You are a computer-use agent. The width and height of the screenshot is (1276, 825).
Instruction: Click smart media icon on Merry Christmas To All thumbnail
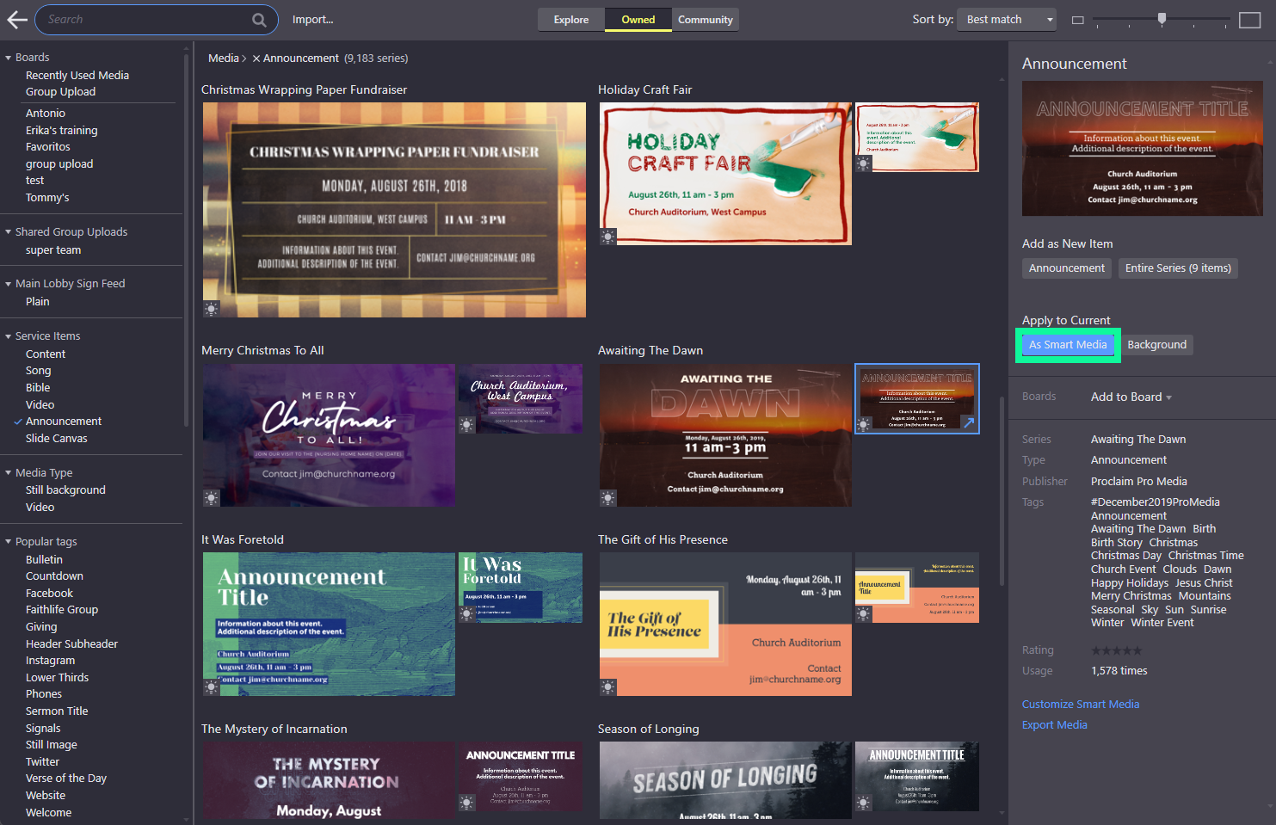(x=212, y=498)
